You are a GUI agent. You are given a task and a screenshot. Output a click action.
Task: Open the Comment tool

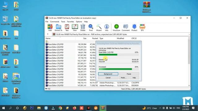(126, 27)
